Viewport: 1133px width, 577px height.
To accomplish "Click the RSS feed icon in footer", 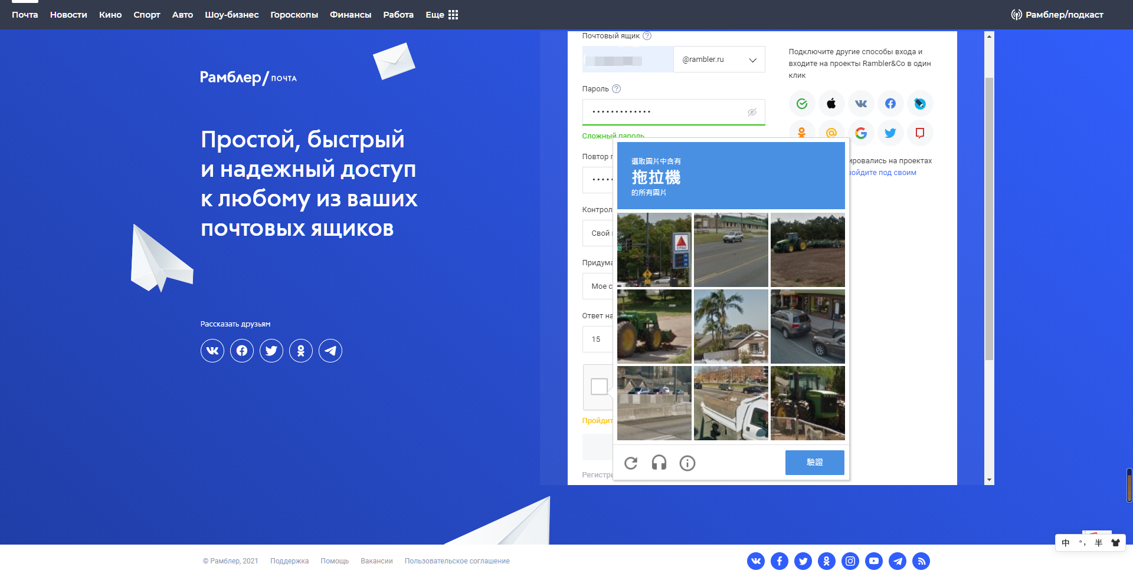I will click(921, 561).
